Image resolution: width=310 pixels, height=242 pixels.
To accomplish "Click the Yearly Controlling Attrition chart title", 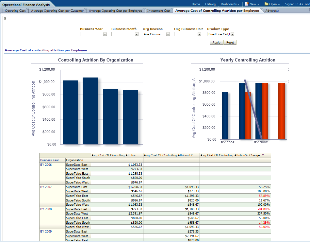I will click(x=248, y=60).
